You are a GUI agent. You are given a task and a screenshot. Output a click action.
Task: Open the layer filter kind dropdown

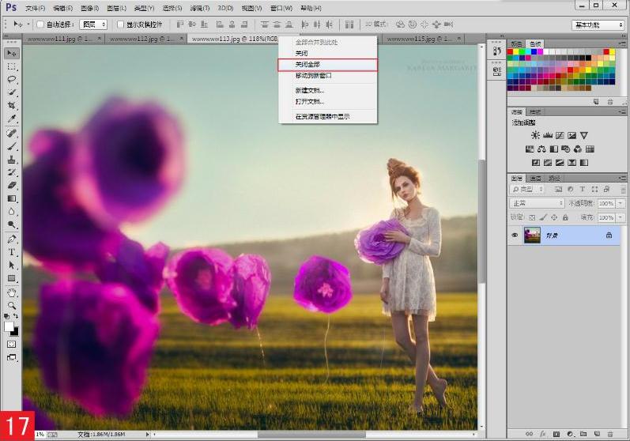click(x=527, y=189)
